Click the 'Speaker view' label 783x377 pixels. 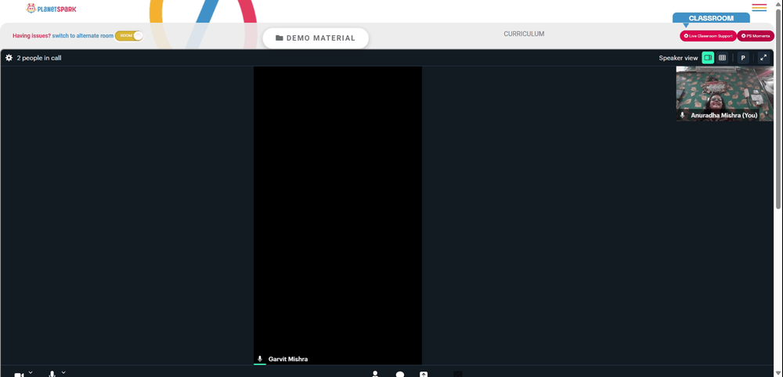coord(678,58)
